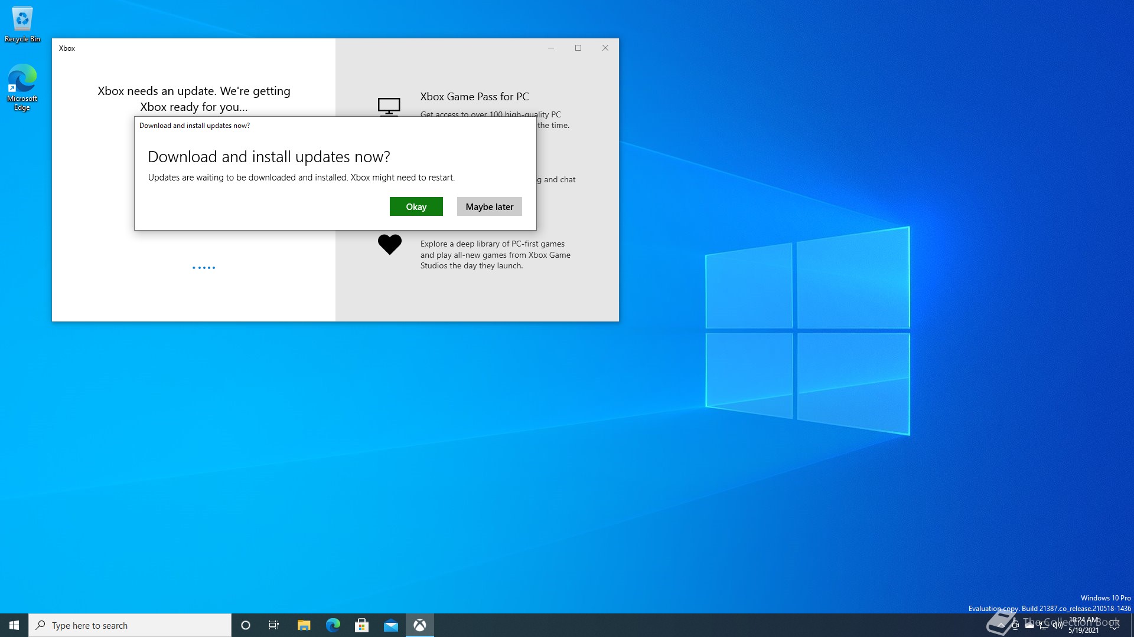Click the Xbox app taskbar icon
Viewport: 1134px width, 637px height.
(419, 625)
